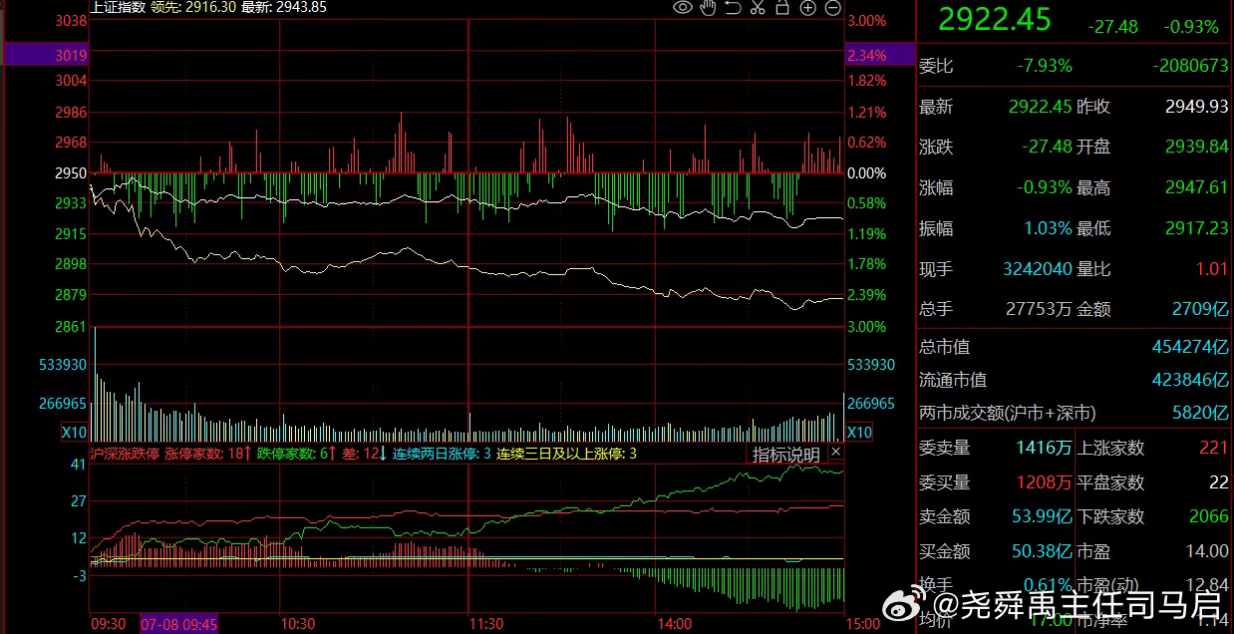Screen dimensions: 1234x634
Task: Select the hand pan tool
Action: tap(708, 8)
